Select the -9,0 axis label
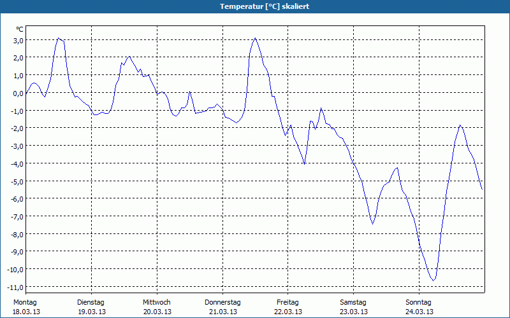The image size is (510, 318). (x=17, y=252)
